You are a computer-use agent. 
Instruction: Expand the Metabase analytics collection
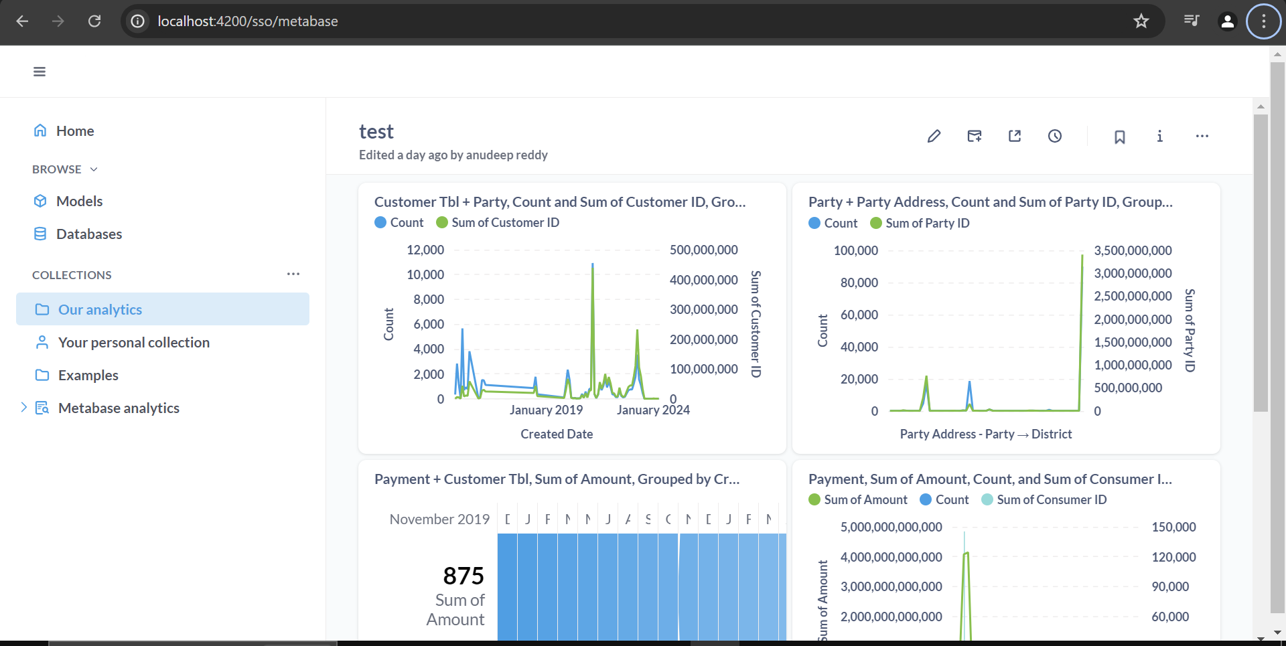coord(23,408)
